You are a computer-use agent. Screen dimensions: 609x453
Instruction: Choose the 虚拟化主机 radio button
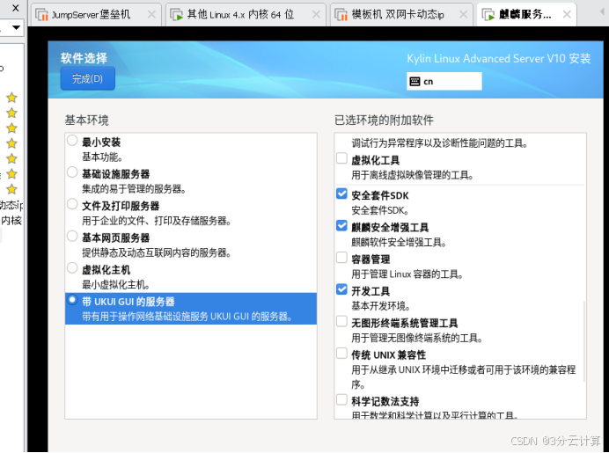(x=72, y=268)
